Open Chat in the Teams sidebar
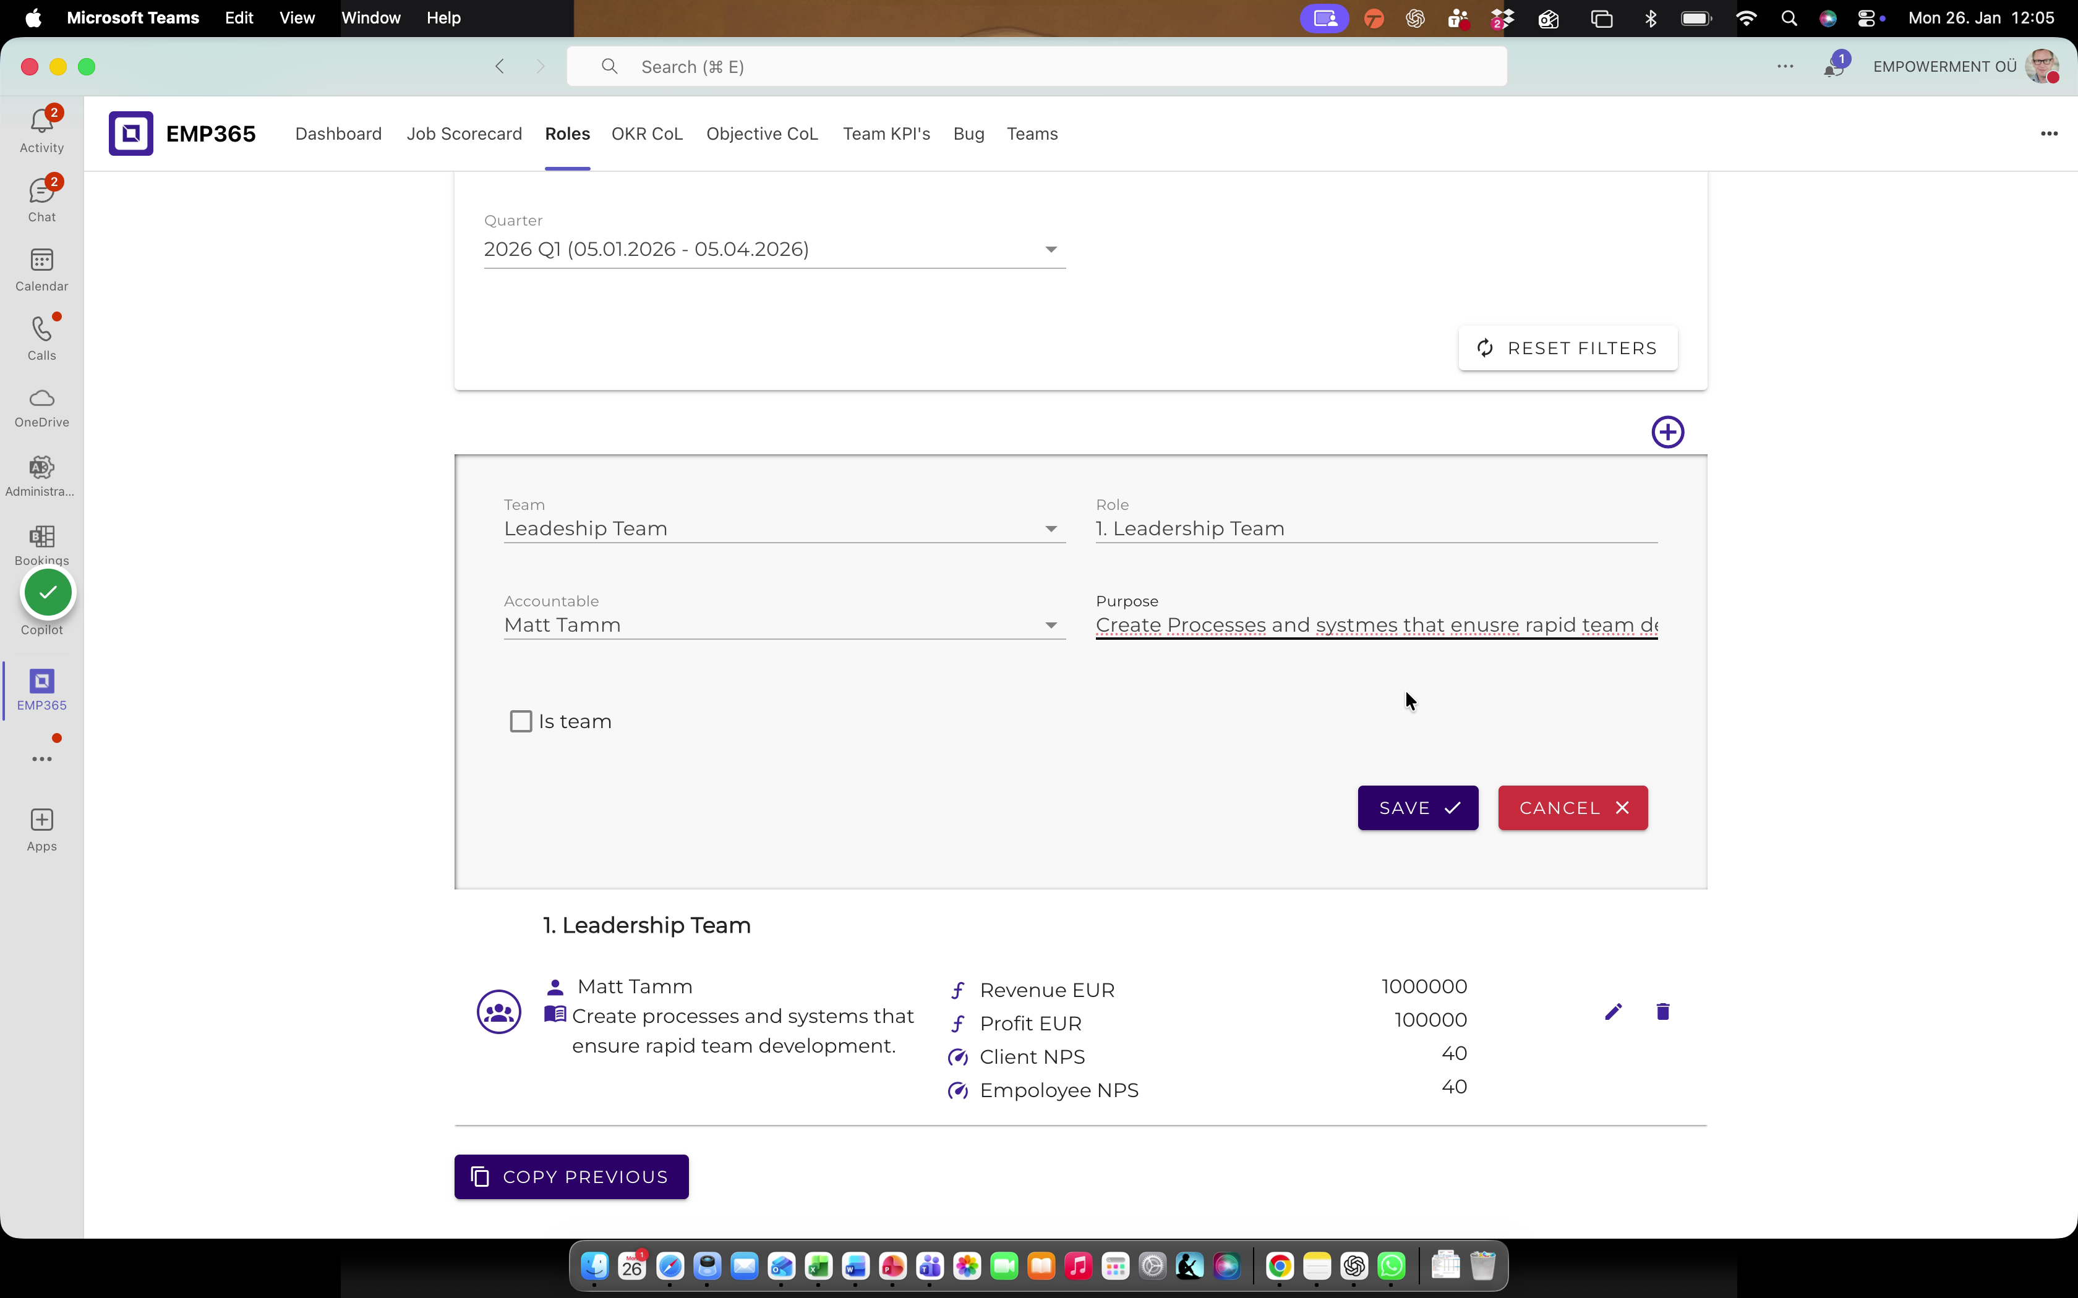This screenshot has height=1298, width=2078. tap(41, 200)
